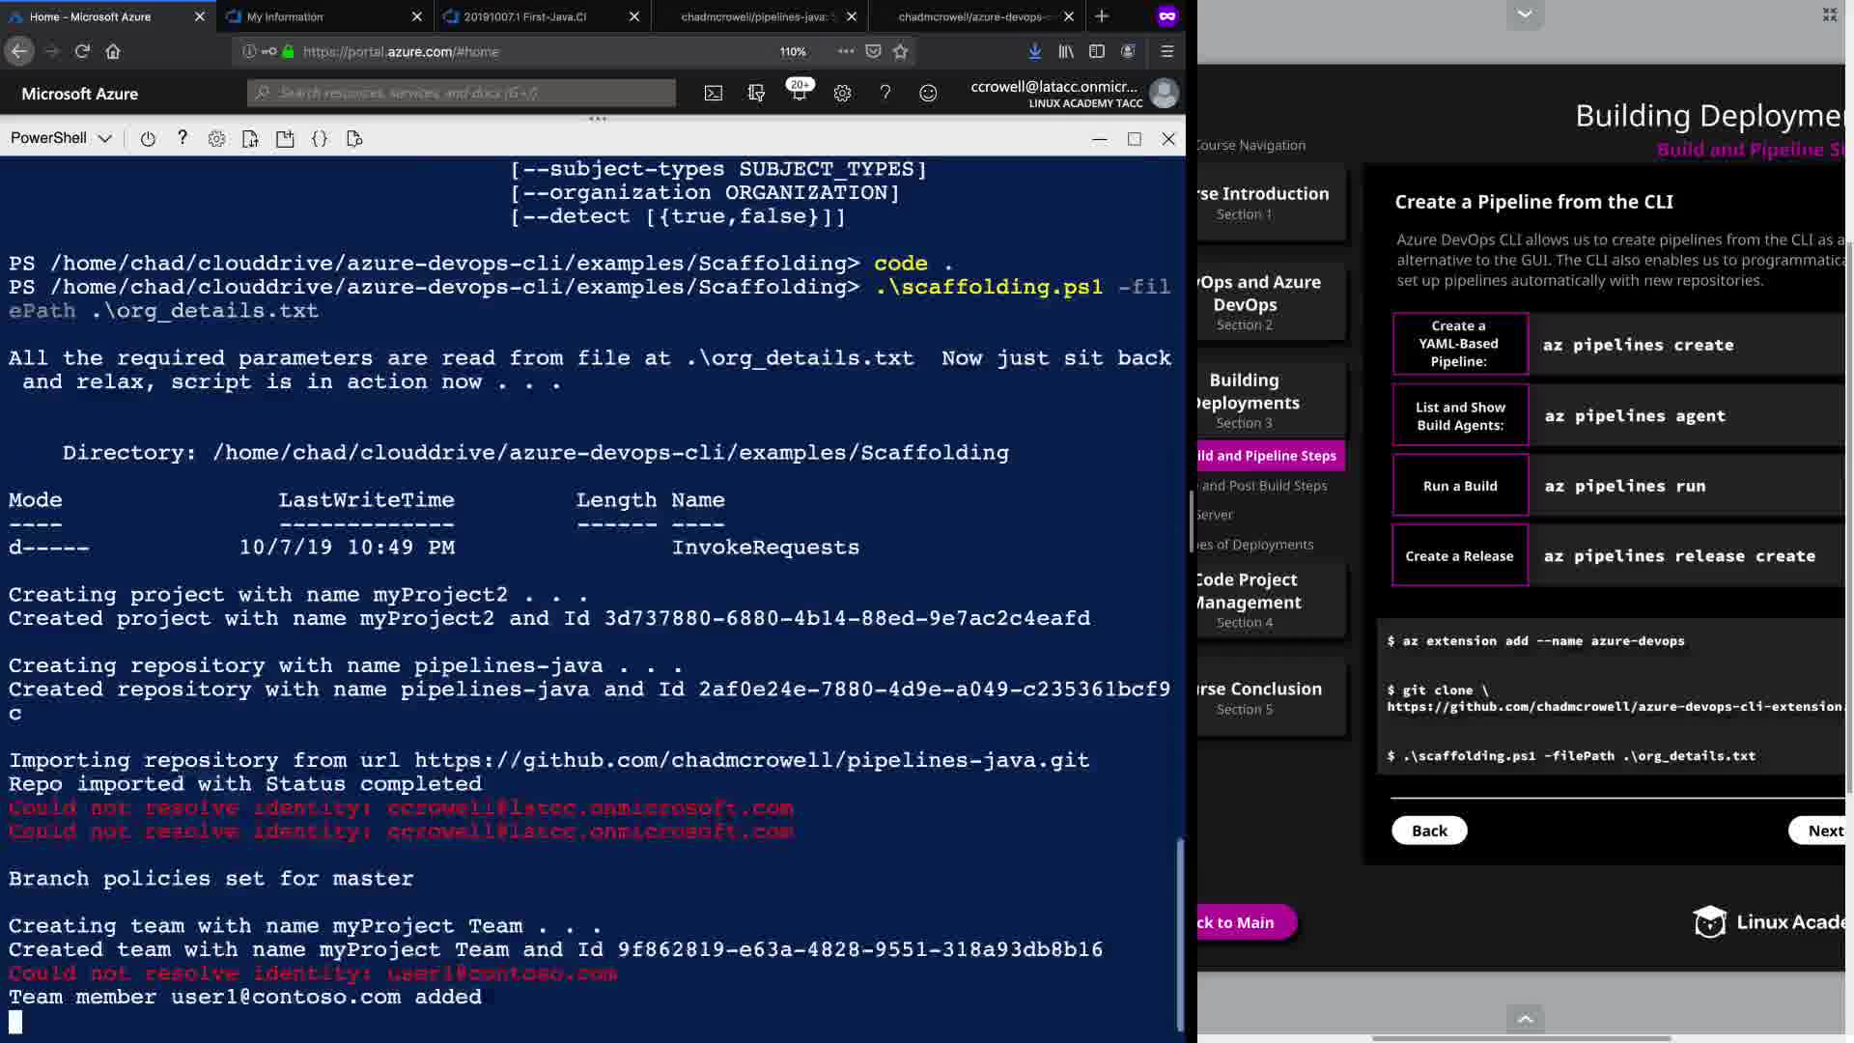Click Azure search resources field

coord(463,93)
